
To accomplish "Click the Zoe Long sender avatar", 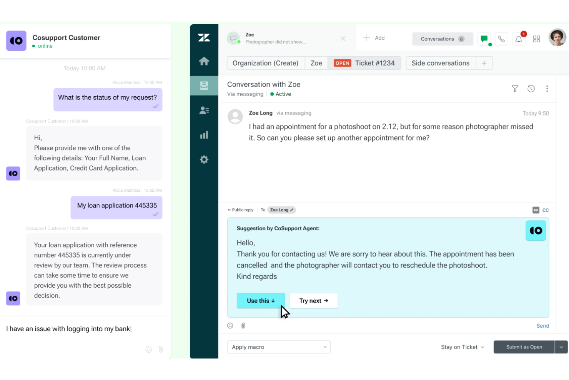I will 235,116.
